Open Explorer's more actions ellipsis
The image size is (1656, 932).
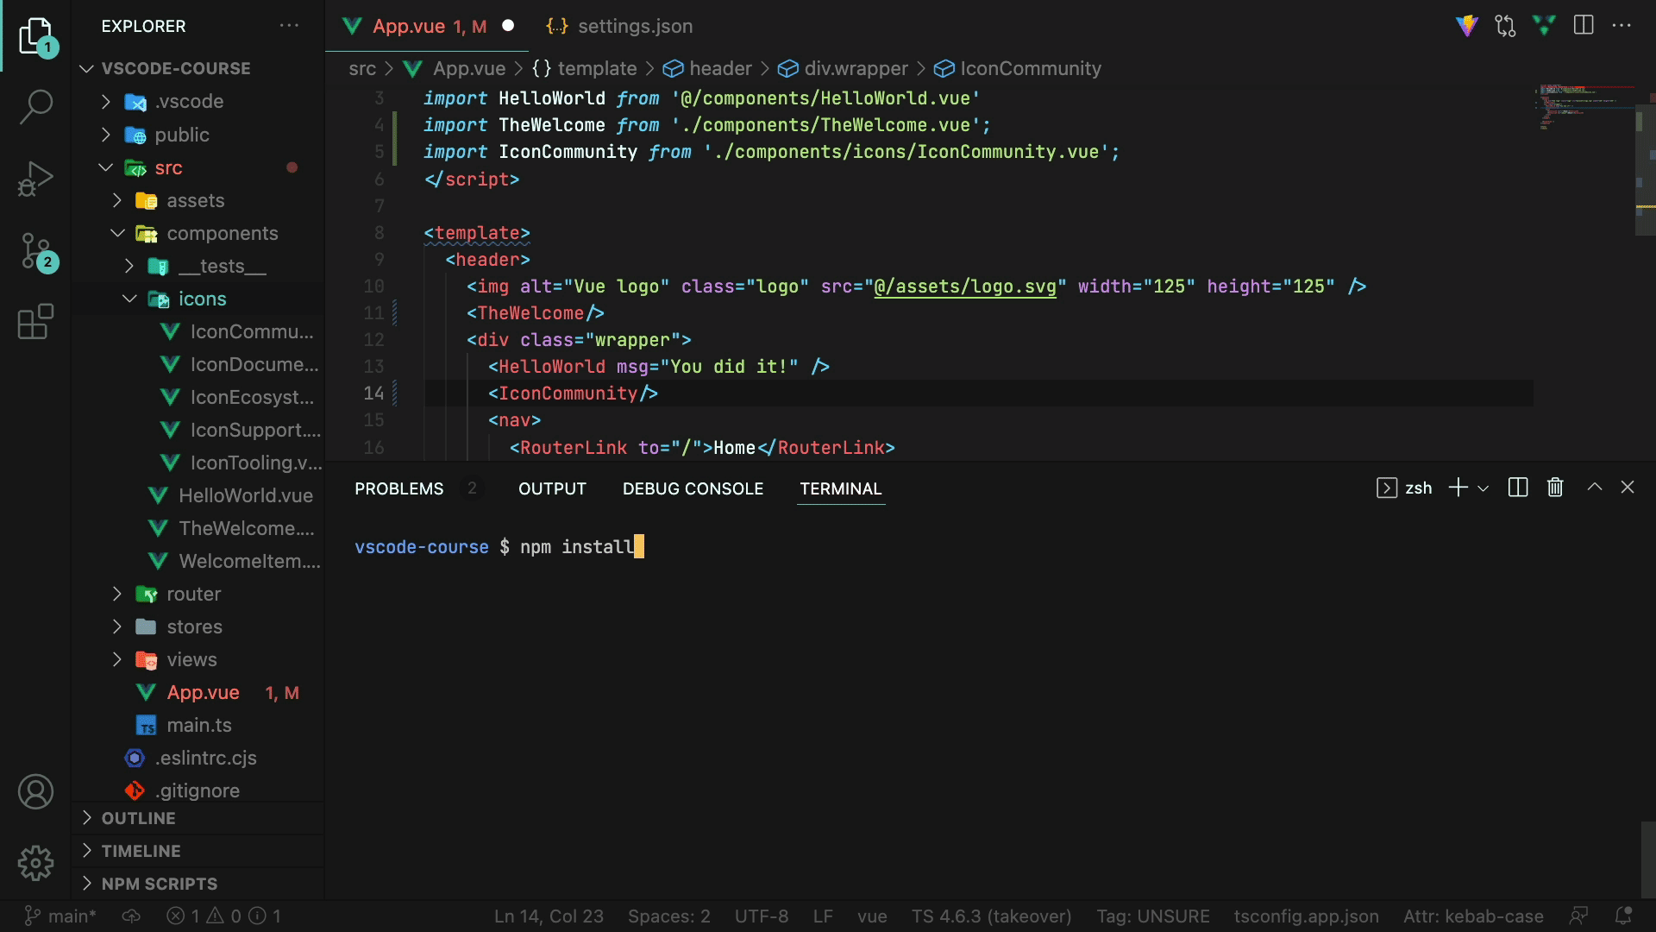pos(289,26)
